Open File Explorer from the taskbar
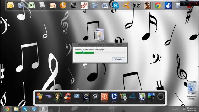The height and width of the screenshot is (112, 199). coord(16,109)
